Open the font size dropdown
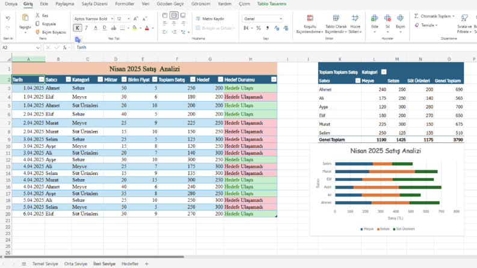 point(128,19)
